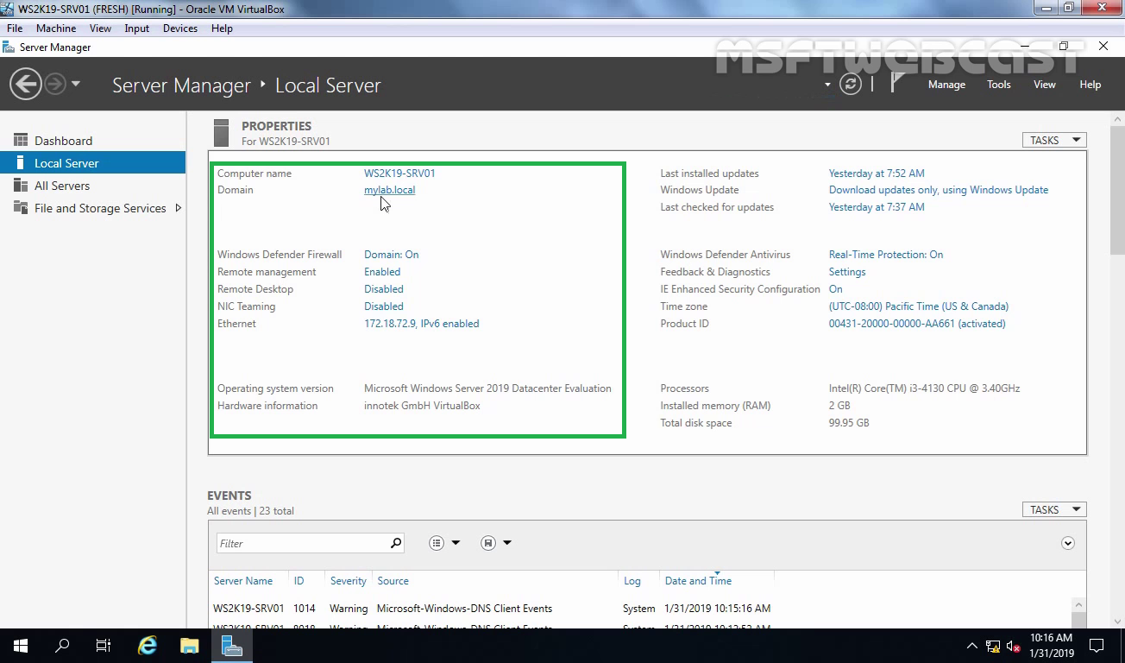
Task: Click Feedback & Diagnostics Settings link
Action: point(847,272)
